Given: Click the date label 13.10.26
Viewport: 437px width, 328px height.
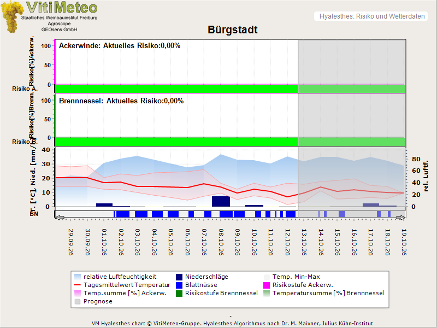Looking at the screenshot, I should 304,242.
